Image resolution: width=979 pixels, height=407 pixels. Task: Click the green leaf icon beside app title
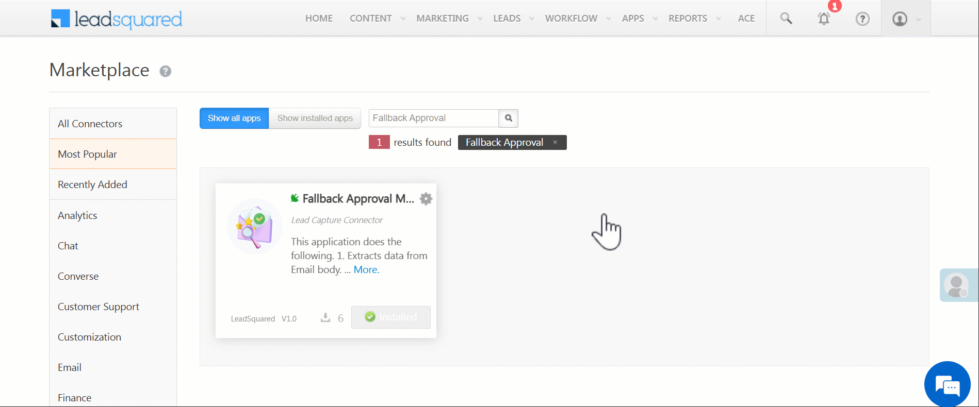coord(295,198)
